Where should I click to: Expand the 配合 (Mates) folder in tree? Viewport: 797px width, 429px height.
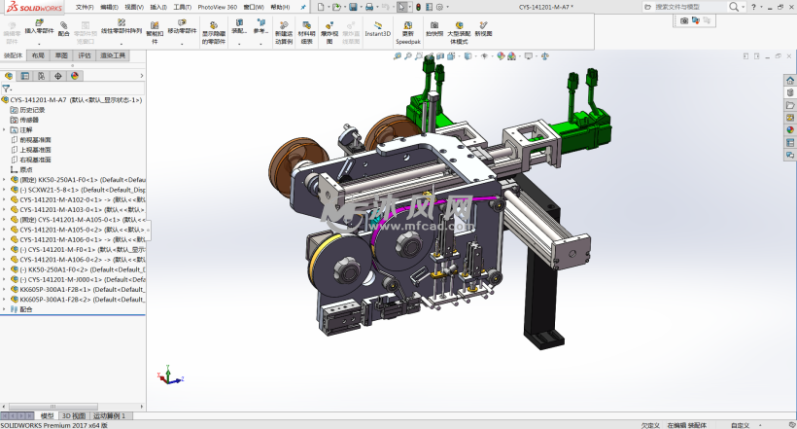[5, 309]
